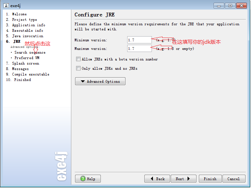Open the Search sequence advanced option
Screen dimensions: 252x188
click(30, 53)
